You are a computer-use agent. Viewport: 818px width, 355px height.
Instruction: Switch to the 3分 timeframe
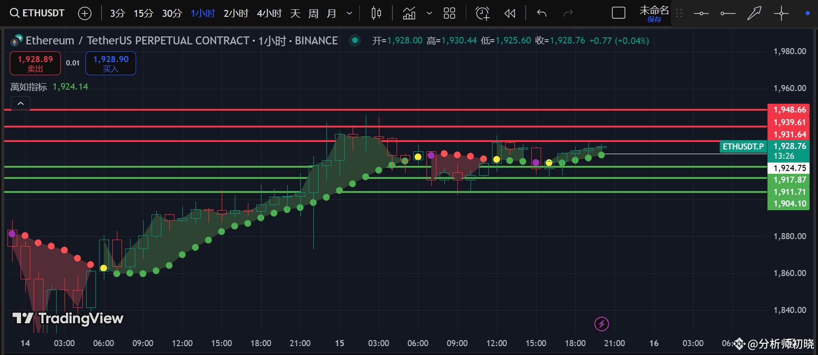[117, 14]
